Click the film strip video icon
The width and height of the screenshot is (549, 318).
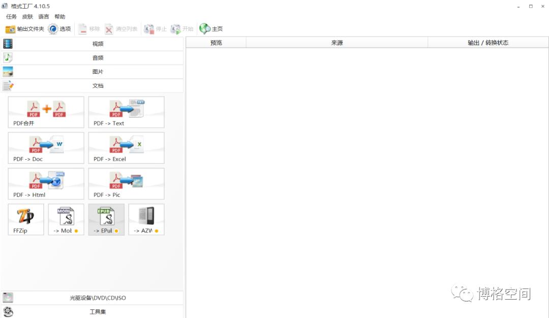(x=8, y=44)
